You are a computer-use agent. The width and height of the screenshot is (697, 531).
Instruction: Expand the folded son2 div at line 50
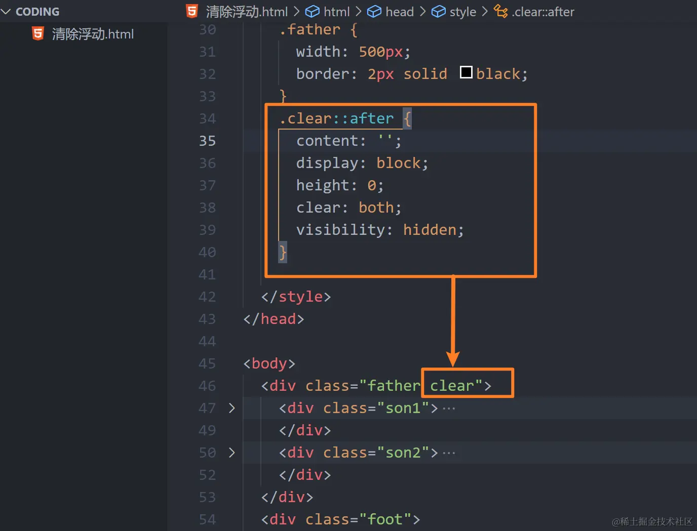tap(231, 453)
